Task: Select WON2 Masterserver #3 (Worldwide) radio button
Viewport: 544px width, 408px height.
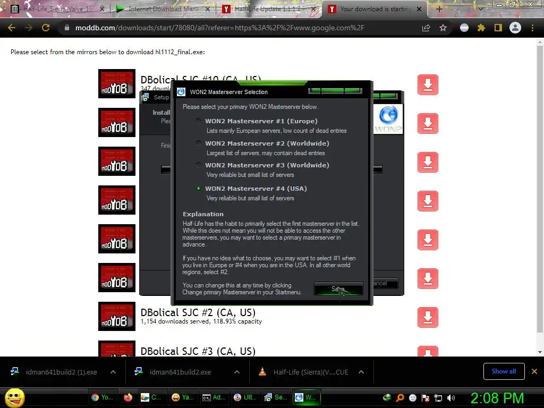Action: point(198,165)
